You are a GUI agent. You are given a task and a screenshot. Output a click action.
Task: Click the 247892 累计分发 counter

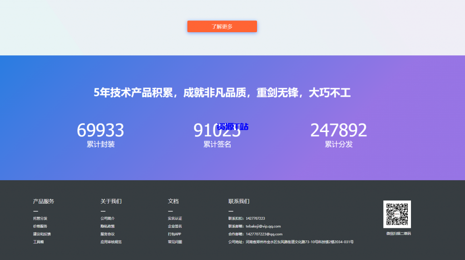(339, 135)
